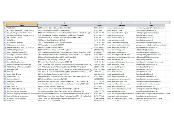
Task: Select column D header
Action: point(122,23)
